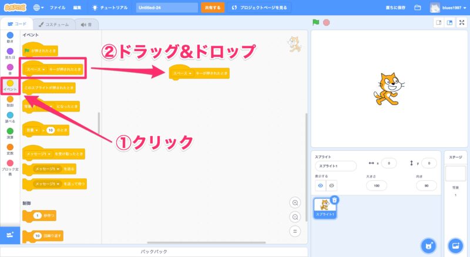The image size is (470, 257).
Task: Open メッセージ1 dropdown in を送って待つ block
Action: [48, 184]
